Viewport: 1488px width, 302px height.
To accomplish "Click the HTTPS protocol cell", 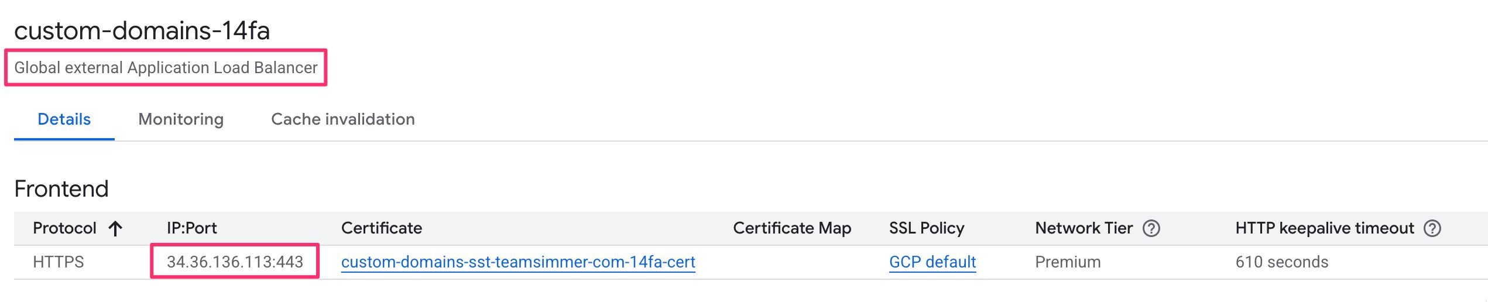I will (58, 262).
